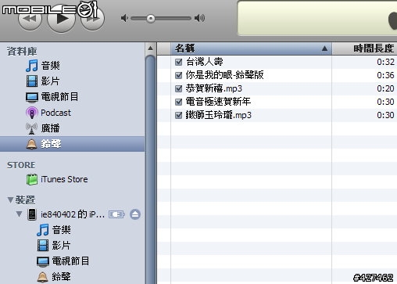Click the fast-forward next-track button
This screenshot has width=397, height=284.
pos(92,19)
